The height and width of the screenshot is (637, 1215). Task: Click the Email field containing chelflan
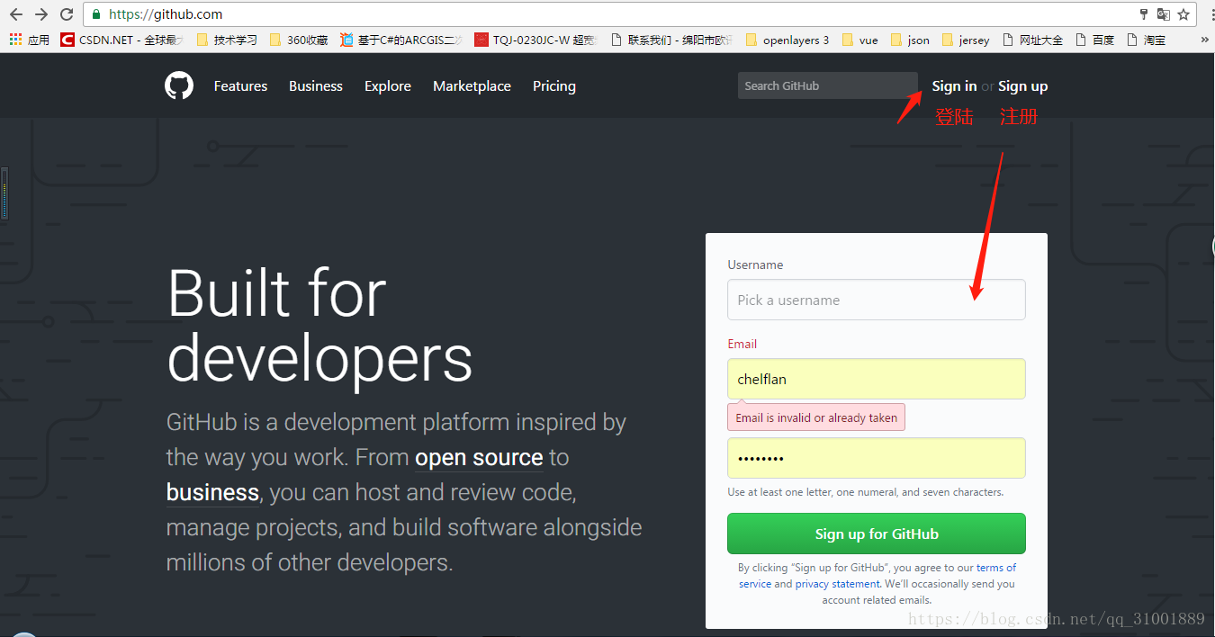click(877, 379)
